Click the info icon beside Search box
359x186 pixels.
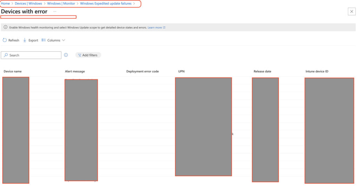point(66,55)
